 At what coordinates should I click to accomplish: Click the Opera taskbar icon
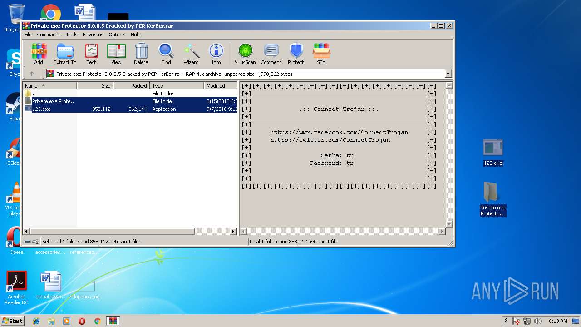tap(82, 321)
